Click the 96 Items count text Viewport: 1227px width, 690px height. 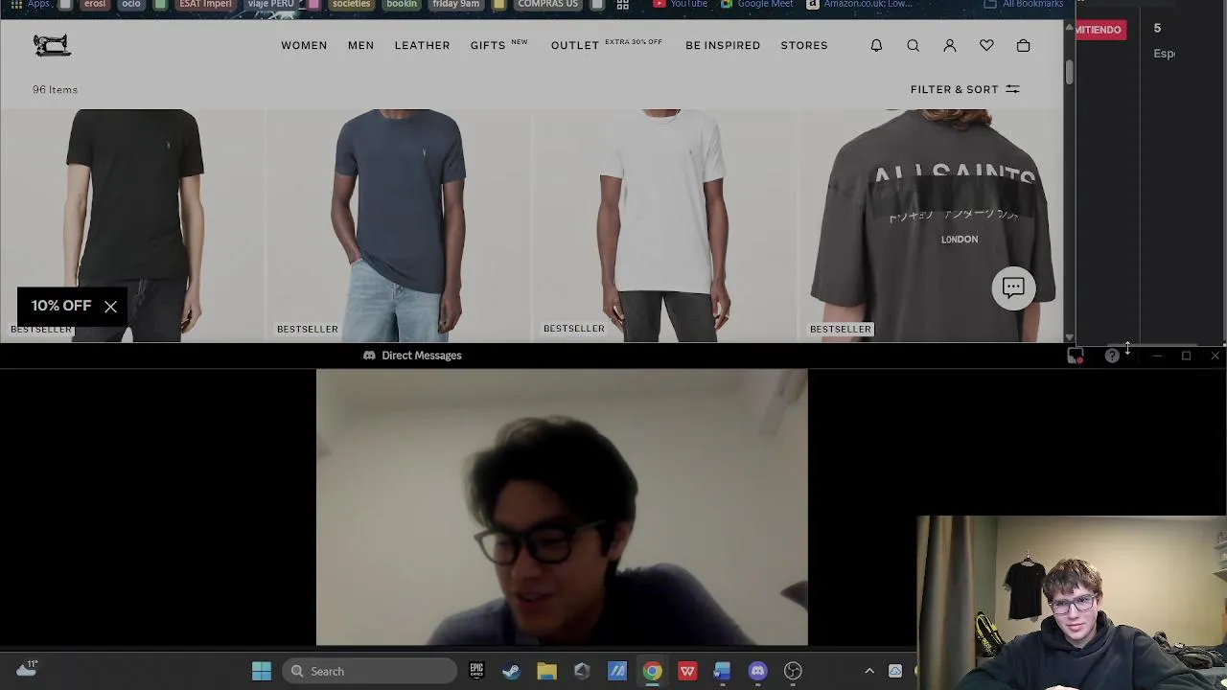pos(55,89)
